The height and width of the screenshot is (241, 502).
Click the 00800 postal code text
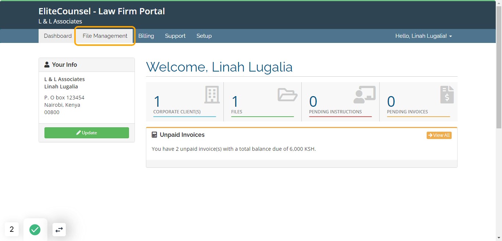click(x=52, y=112)
